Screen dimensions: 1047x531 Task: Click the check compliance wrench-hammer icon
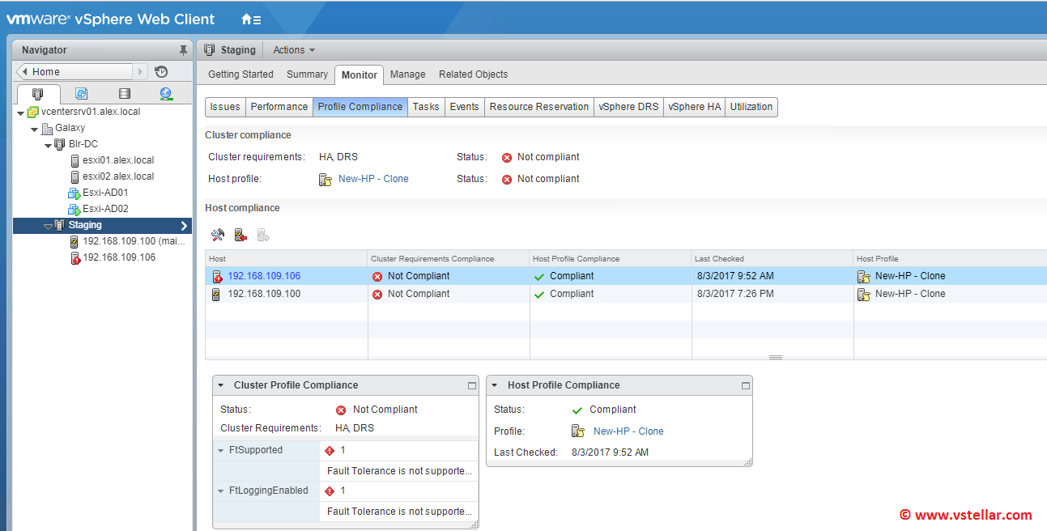217,236
